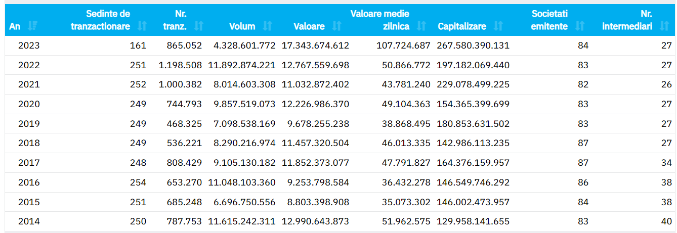This screenshot has width=677, height=233.
Task: Click the Sedinte de tranzactionare header text
Action: click(100, 20)
